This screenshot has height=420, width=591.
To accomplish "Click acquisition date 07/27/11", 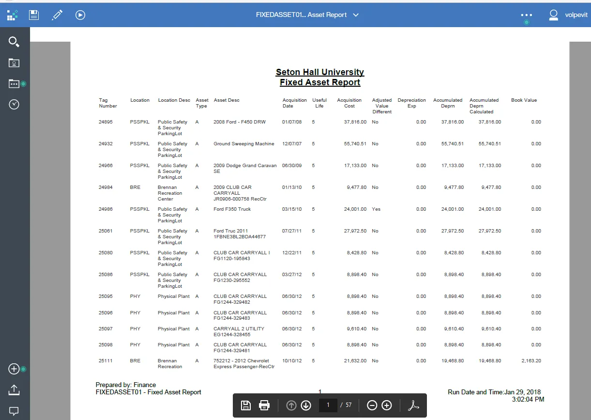I will [x=292, y=231].
